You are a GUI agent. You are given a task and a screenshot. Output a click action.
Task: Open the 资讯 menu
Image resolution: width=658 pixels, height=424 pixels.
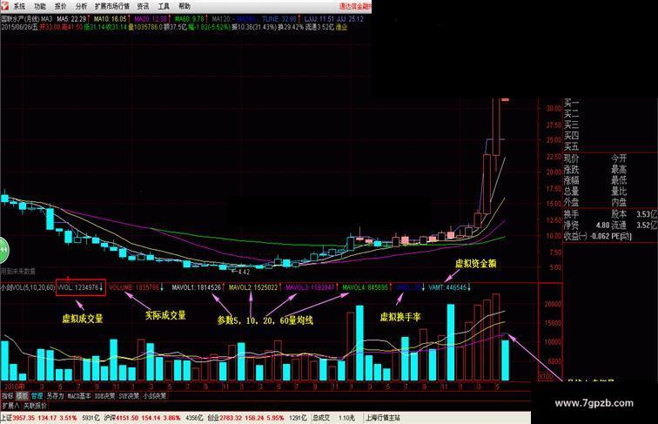click(143, 6)
